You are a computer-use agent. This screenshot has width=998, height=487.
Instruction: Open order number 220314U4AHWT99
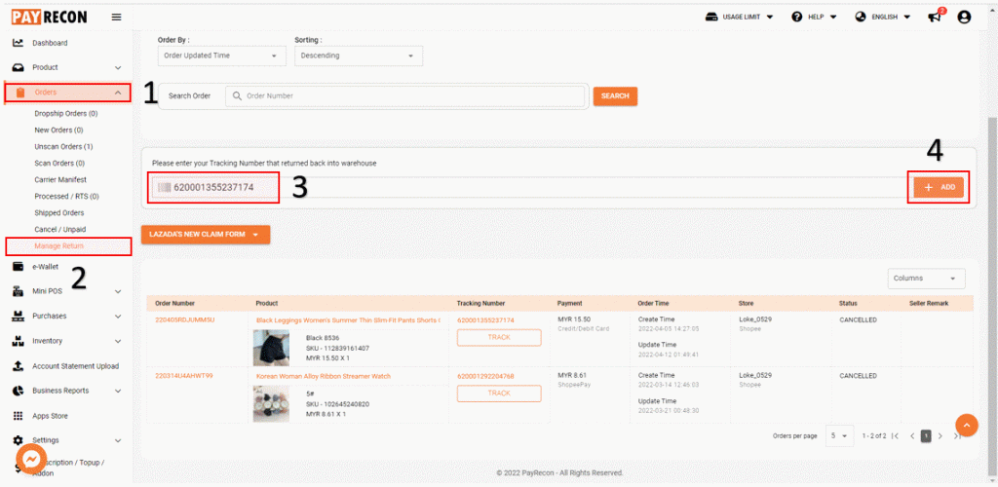(184, 376)
